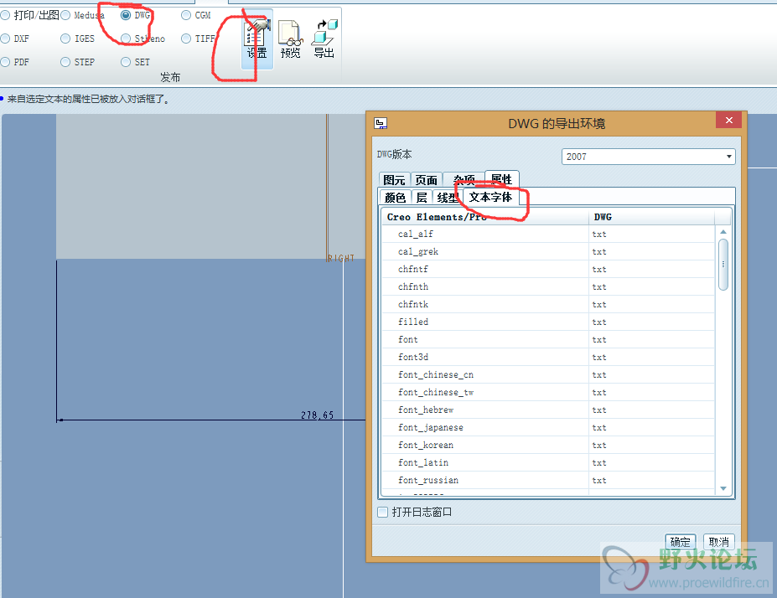The width and height of the screenshot is (777, 598).
Task: Click the txt cell for font_chinese_cn
Action: pos(651,374)
